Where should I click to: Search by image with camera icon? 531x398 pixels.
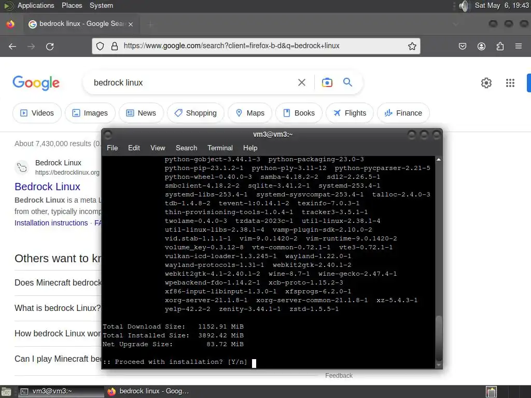(327, 82)
